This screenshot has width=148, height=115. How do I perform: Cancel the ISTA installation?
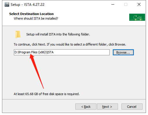pos(132,107)
